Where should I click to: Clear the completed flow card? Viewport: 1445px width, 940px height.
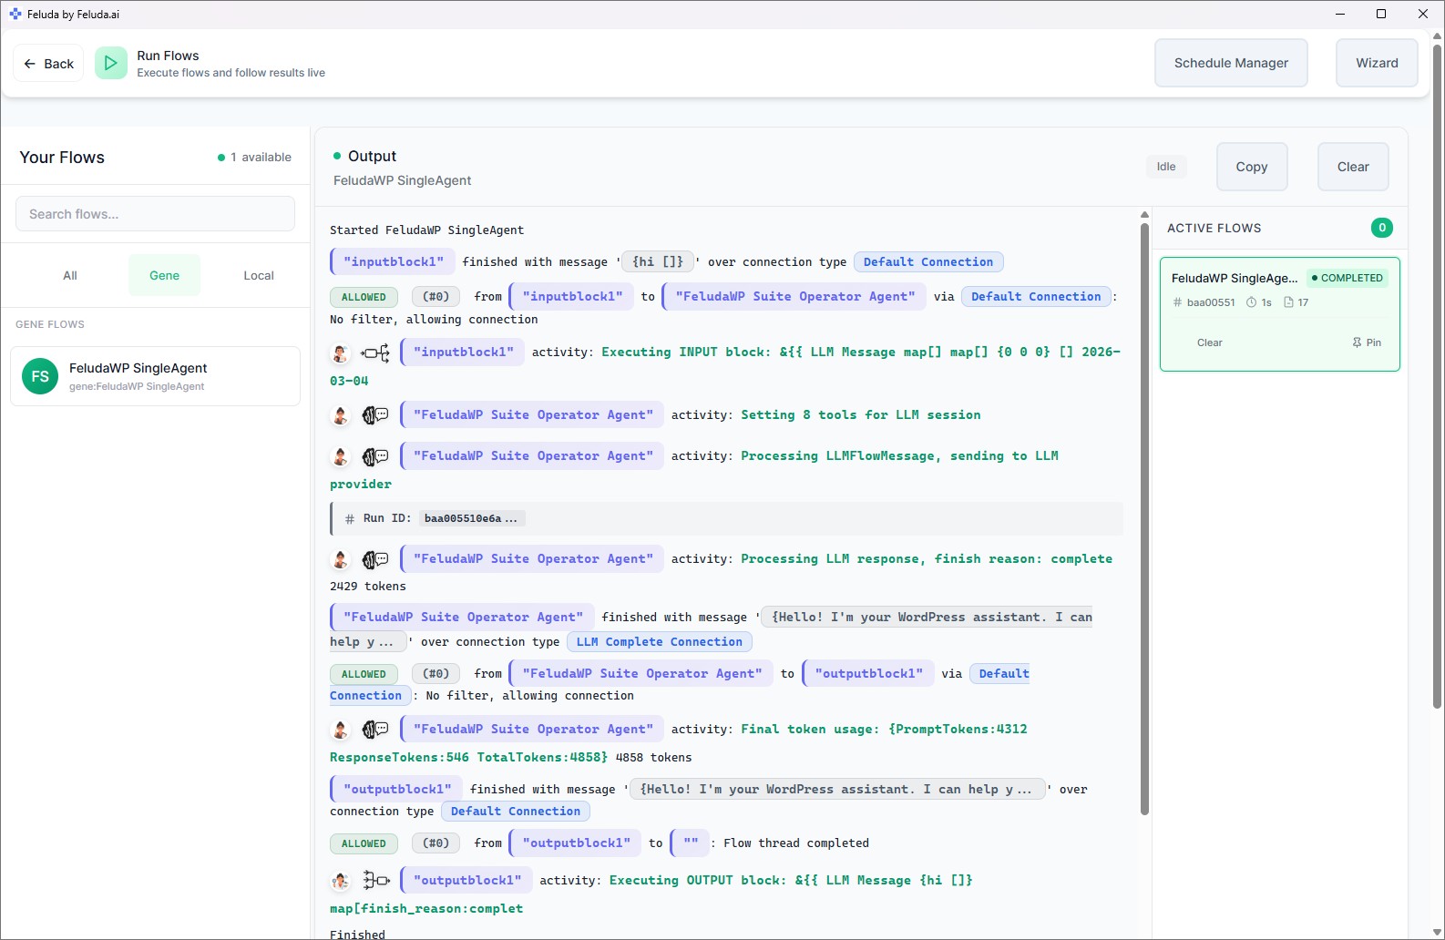1209,342
